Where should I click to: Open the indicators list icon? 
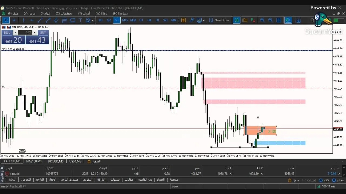click(x=199, y=20)
